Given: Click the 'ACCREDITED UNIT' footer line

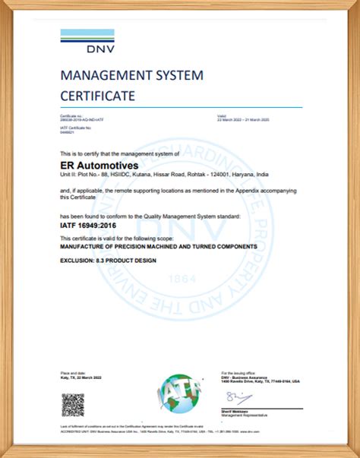Looking at the screenshot, I should (x=159, y=431).
